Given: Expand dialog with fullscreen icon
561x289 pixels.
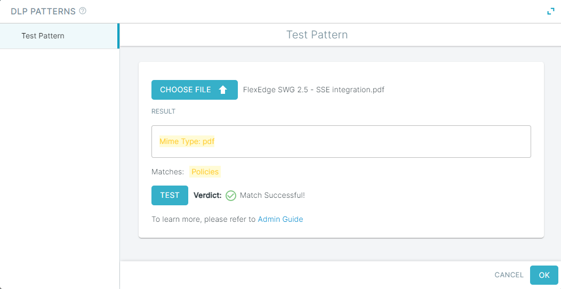Looking at the screenshot, I should 551,11.
